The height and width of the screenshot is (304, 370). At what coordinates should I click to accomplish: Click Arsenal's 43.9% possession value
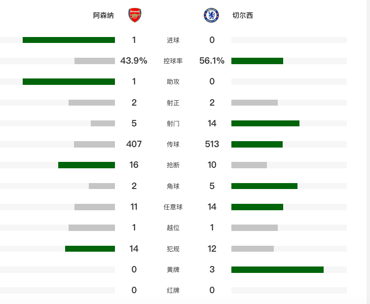click(x=134, y=61)
